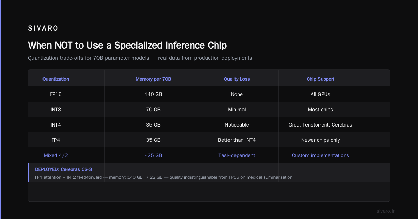Select the 70 GB memory cell
This screenshot has height=219, width=418.
point(153,109)
